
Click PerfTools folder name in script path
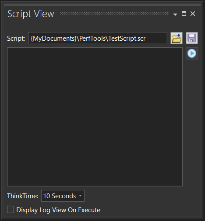pos(92,39)
